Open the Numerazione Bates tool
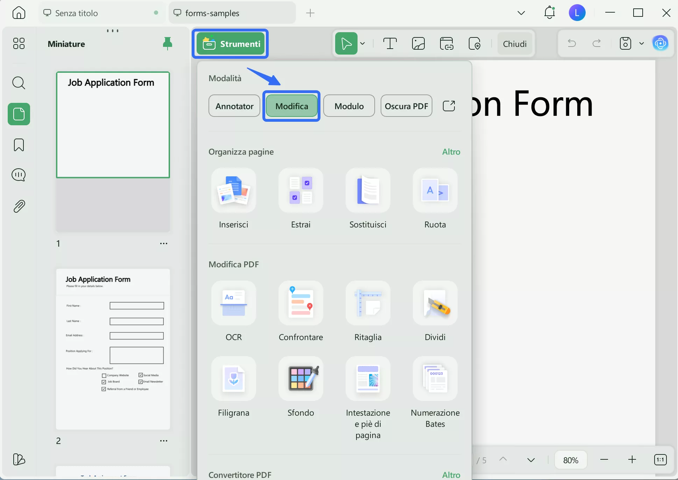The width and height of the screenshot is (678, 480). coord(435,379)
